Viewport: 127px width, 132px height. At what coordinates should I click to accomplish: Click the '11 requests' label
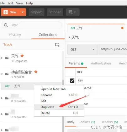click(19, 61)
